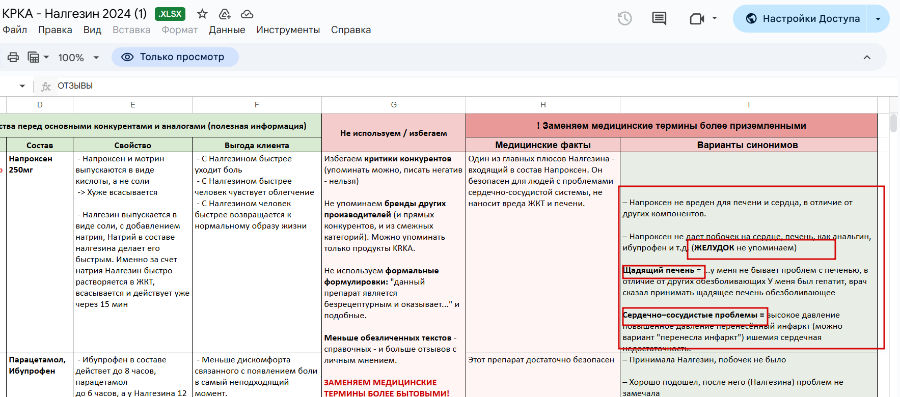This screenshot has width=900, height=397.
Task: Start a video call camera icon
Action: click(696, 19)
